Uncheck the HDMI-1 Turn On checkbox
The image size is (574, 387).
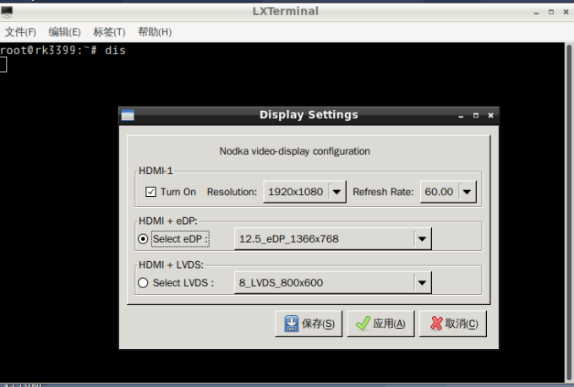point(151,192)
